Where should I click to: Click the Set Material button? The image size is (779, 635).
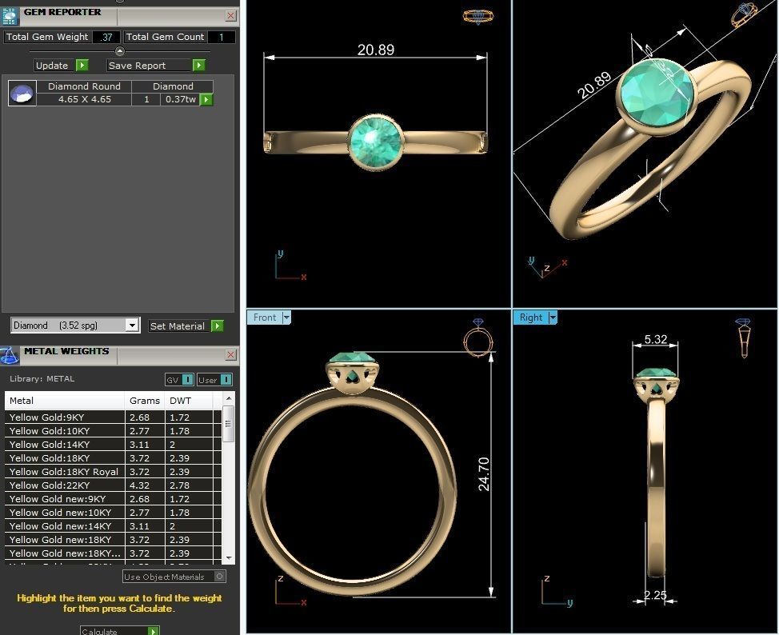tap(178, 326)
